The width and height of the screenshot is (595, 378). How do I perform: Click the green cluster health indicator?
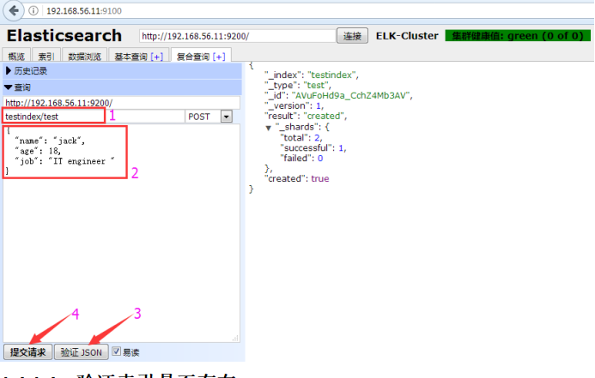click(x=518, y=36)
